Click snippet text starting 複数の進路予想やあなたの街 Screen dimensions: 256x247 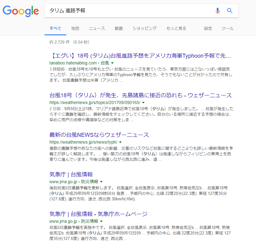[x=141, y=154]
